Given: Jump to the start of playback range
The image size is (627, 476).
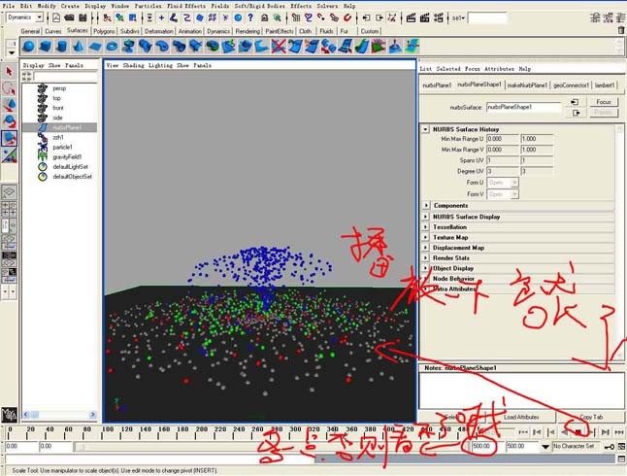Looking at the screenshot, I should [x=523, y=432].
